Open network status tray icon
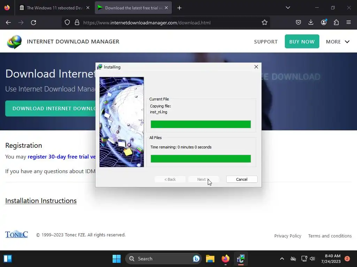This screenshot has width=357, height=267. click(x=304, y=259)
